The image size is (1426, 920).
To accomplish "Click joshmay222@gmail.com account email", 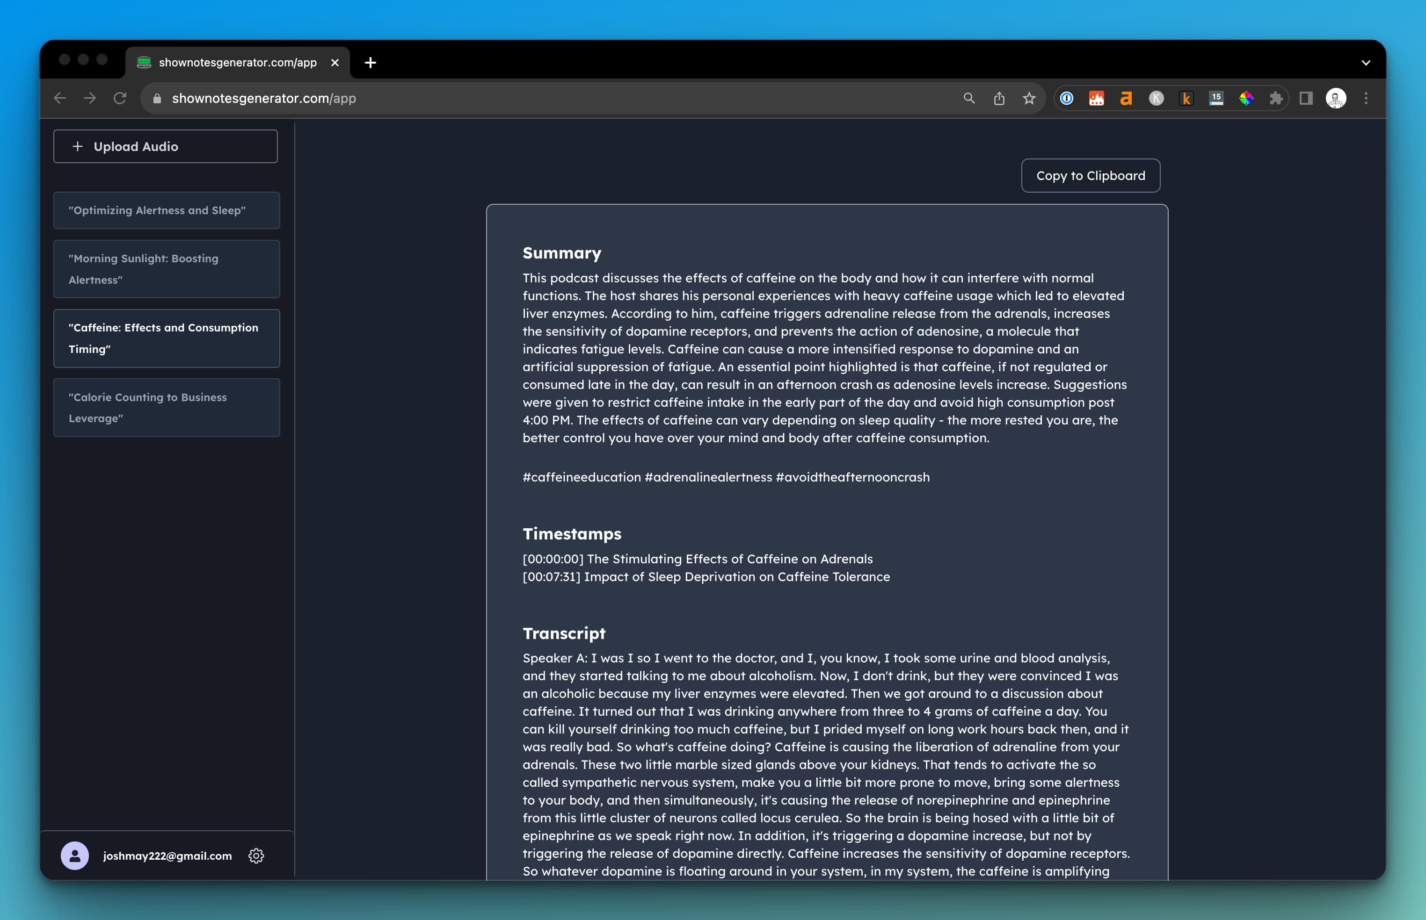I will tap(167, 855).
